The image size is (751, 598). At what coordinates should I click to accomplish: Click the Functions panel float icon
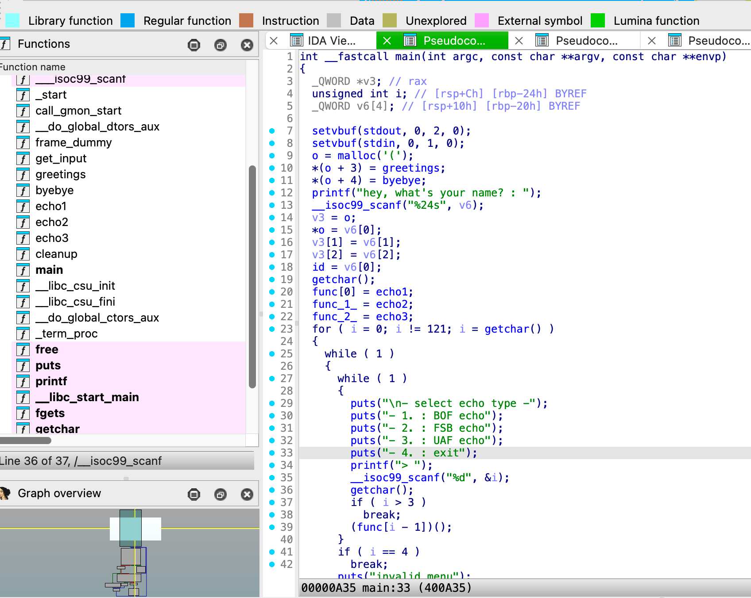tap(220, 45)
